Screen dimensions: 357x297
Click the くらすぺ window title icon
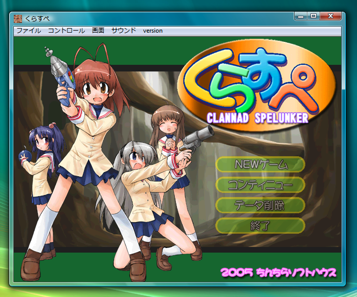(18, 19)
